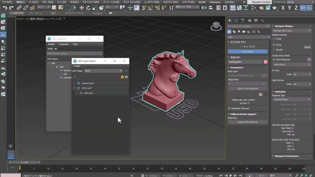Image resolution: width=315 pixels, height=177 pixels.
Task: Collapse NEKO.usd layer in Layer Editor
Action: click(x=74, y=88)
